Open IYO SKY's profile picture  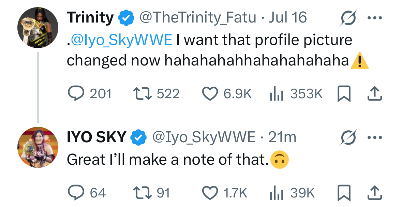click(38, 147)
